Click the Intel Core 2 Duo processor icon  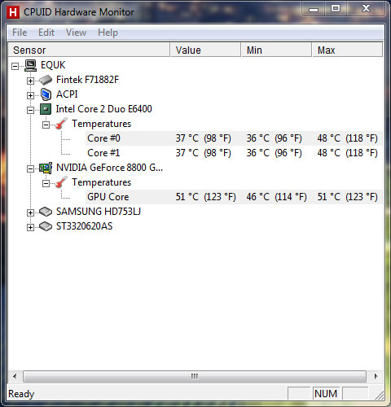coord(46,109)
